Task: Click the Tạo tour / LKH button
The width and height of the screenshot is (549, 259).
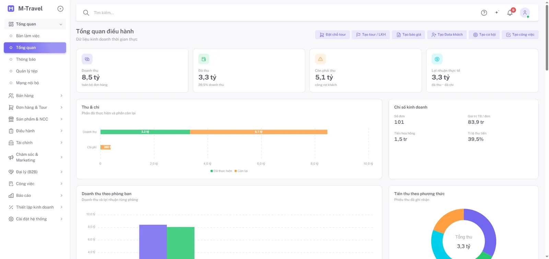Action: click(x=371, y=35)
